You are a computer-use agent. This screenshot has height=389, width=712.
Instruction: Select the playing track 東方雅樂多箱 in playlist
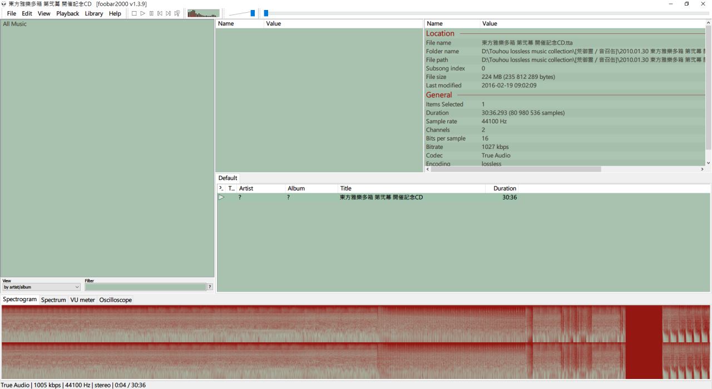[x=463, y=197]
